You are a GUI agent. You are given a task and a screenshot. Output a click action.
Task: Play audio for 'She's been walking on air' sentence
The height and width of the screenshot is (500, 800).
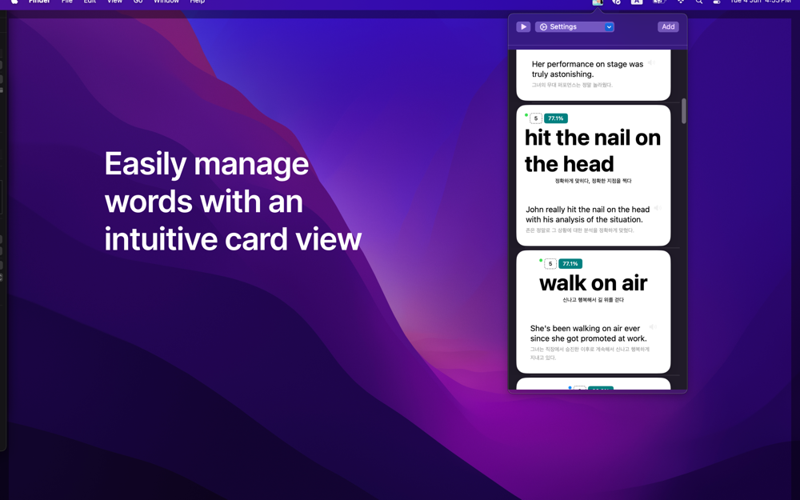(x=653, y=326)
